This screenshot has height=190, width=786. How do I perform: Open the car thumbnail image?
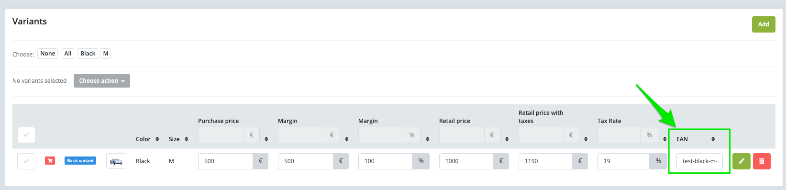pyautogui.click(x=116, y=161)
